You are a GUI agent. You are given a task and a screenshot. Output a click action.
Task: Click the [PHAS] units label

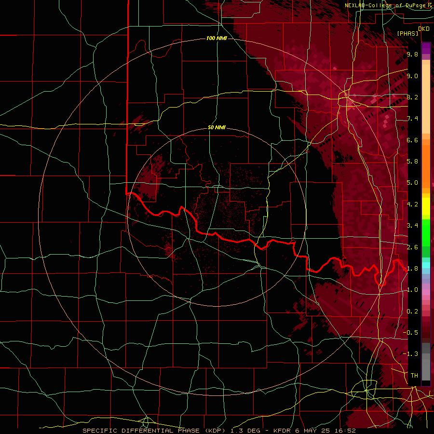click(407, 33)
